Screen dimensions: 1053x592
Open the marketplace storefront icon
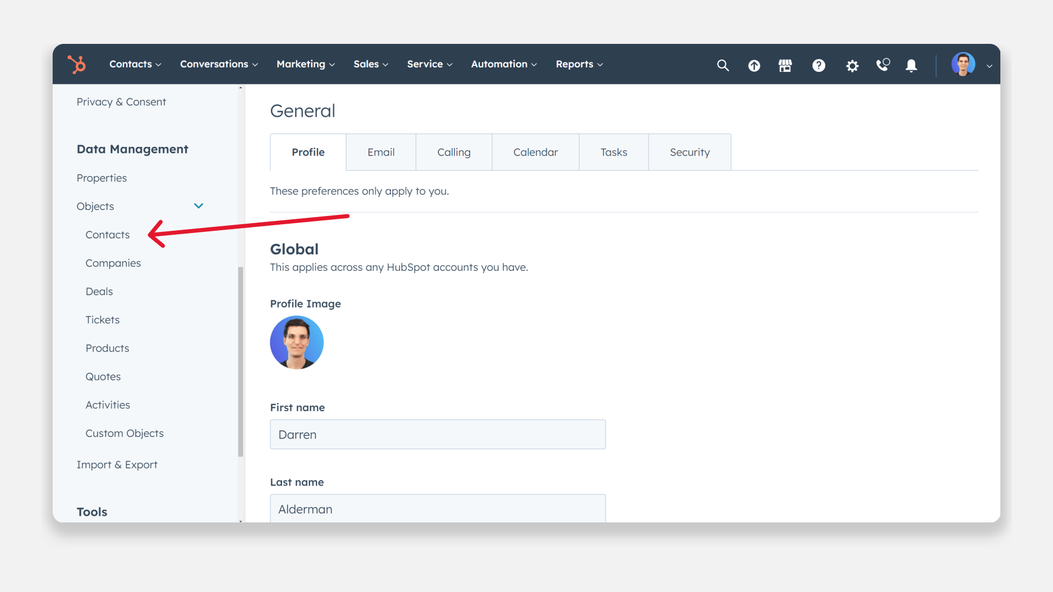(785, 66)
